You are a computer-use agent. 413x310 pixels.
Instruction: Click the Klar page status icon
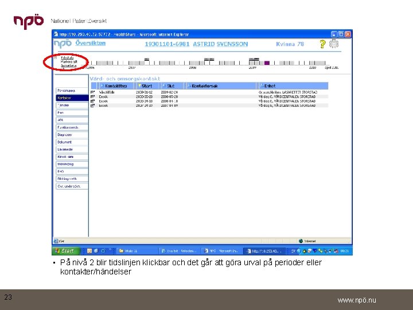[56, 241]
